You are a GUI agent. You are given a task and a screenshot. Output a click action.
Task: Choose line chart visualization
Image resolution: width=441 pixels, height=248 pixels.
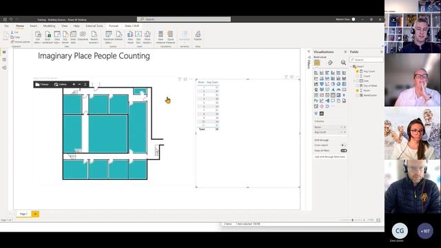pyautogui.click(x=316, y=79)
